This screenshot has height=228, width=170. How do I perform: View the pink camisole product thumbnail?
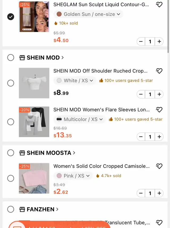(34, 178)
